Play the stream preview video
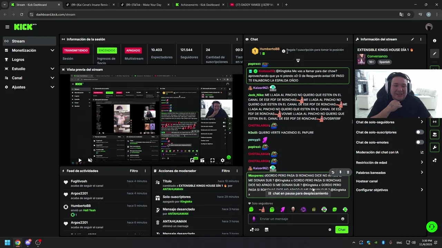 coord(80,160)
